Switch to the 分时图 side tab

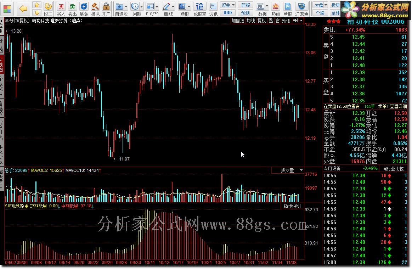point(1,45)
